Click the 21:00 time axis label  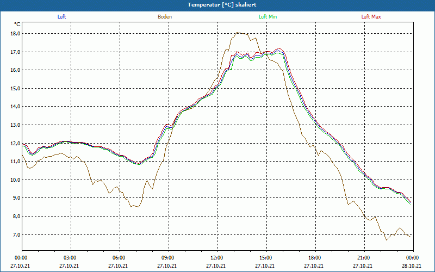364,258
